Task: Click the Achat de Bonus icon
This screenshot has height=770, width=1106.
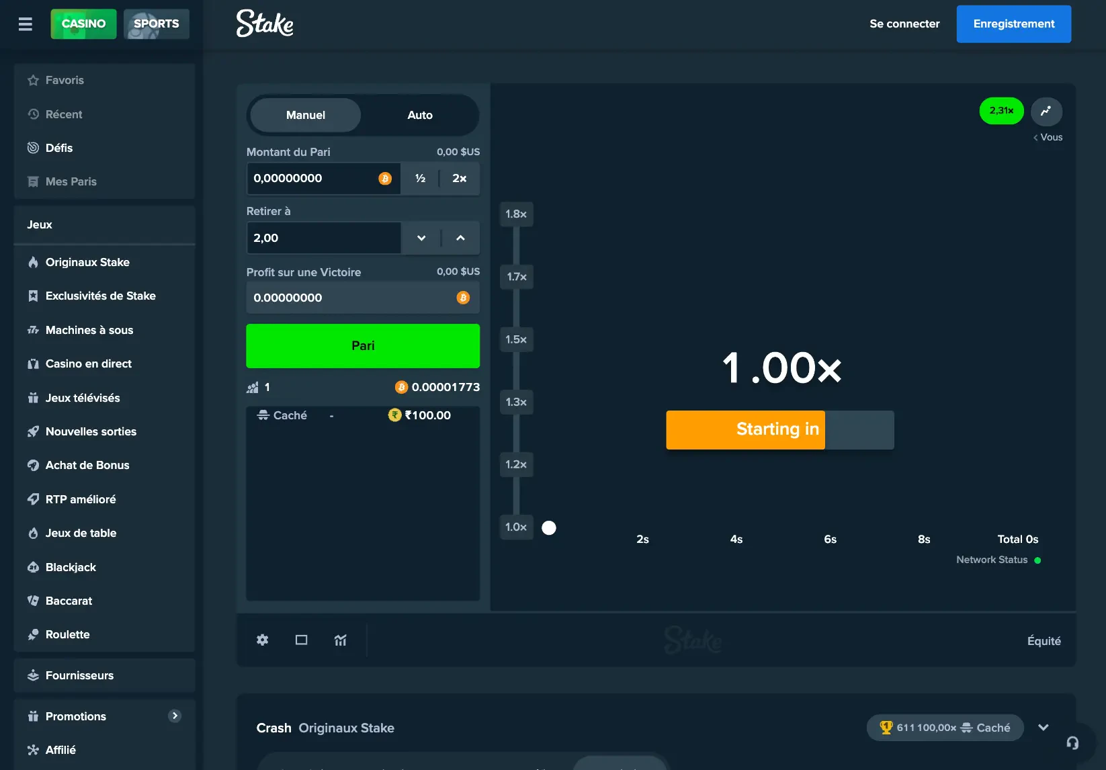Action: coord(33,465)
